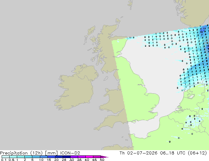Screen dimensions: 209x161
Task: Click the legend label '0.1'
Action: [x=4, y=160]
